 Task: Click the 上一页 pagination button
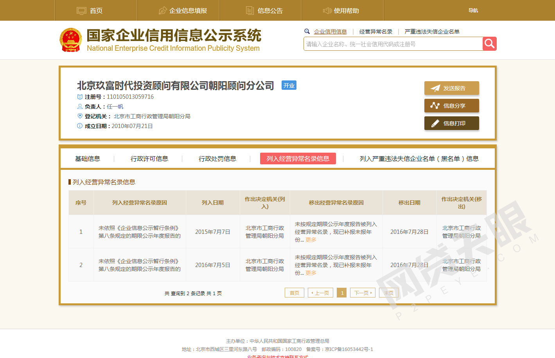(x=320, y=293)
